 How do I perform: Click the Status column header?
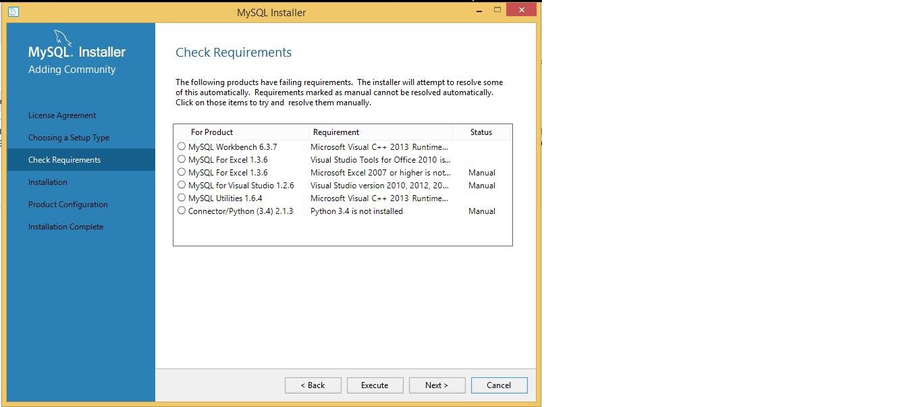tap(481, 132)
